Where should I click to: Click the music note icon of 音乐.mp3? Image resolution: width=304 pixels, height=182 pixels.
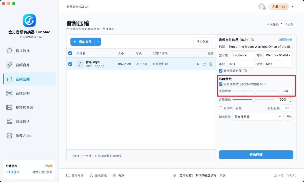(80, 64)
